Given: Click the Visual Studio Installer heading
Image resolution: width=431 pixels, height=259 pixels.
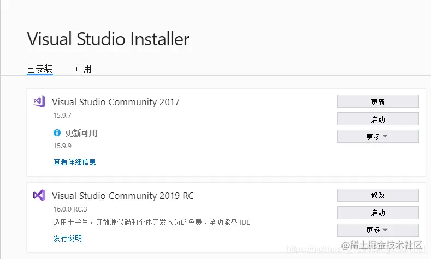Looking at the screenshot, I should click(x=108, y=39).
